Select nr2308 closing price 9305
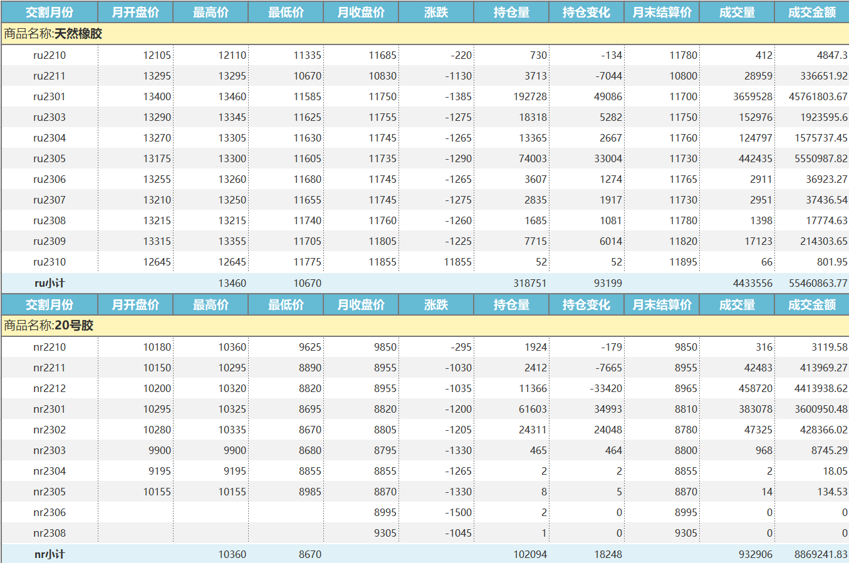The image size is (849, 563). pos(385,533)
